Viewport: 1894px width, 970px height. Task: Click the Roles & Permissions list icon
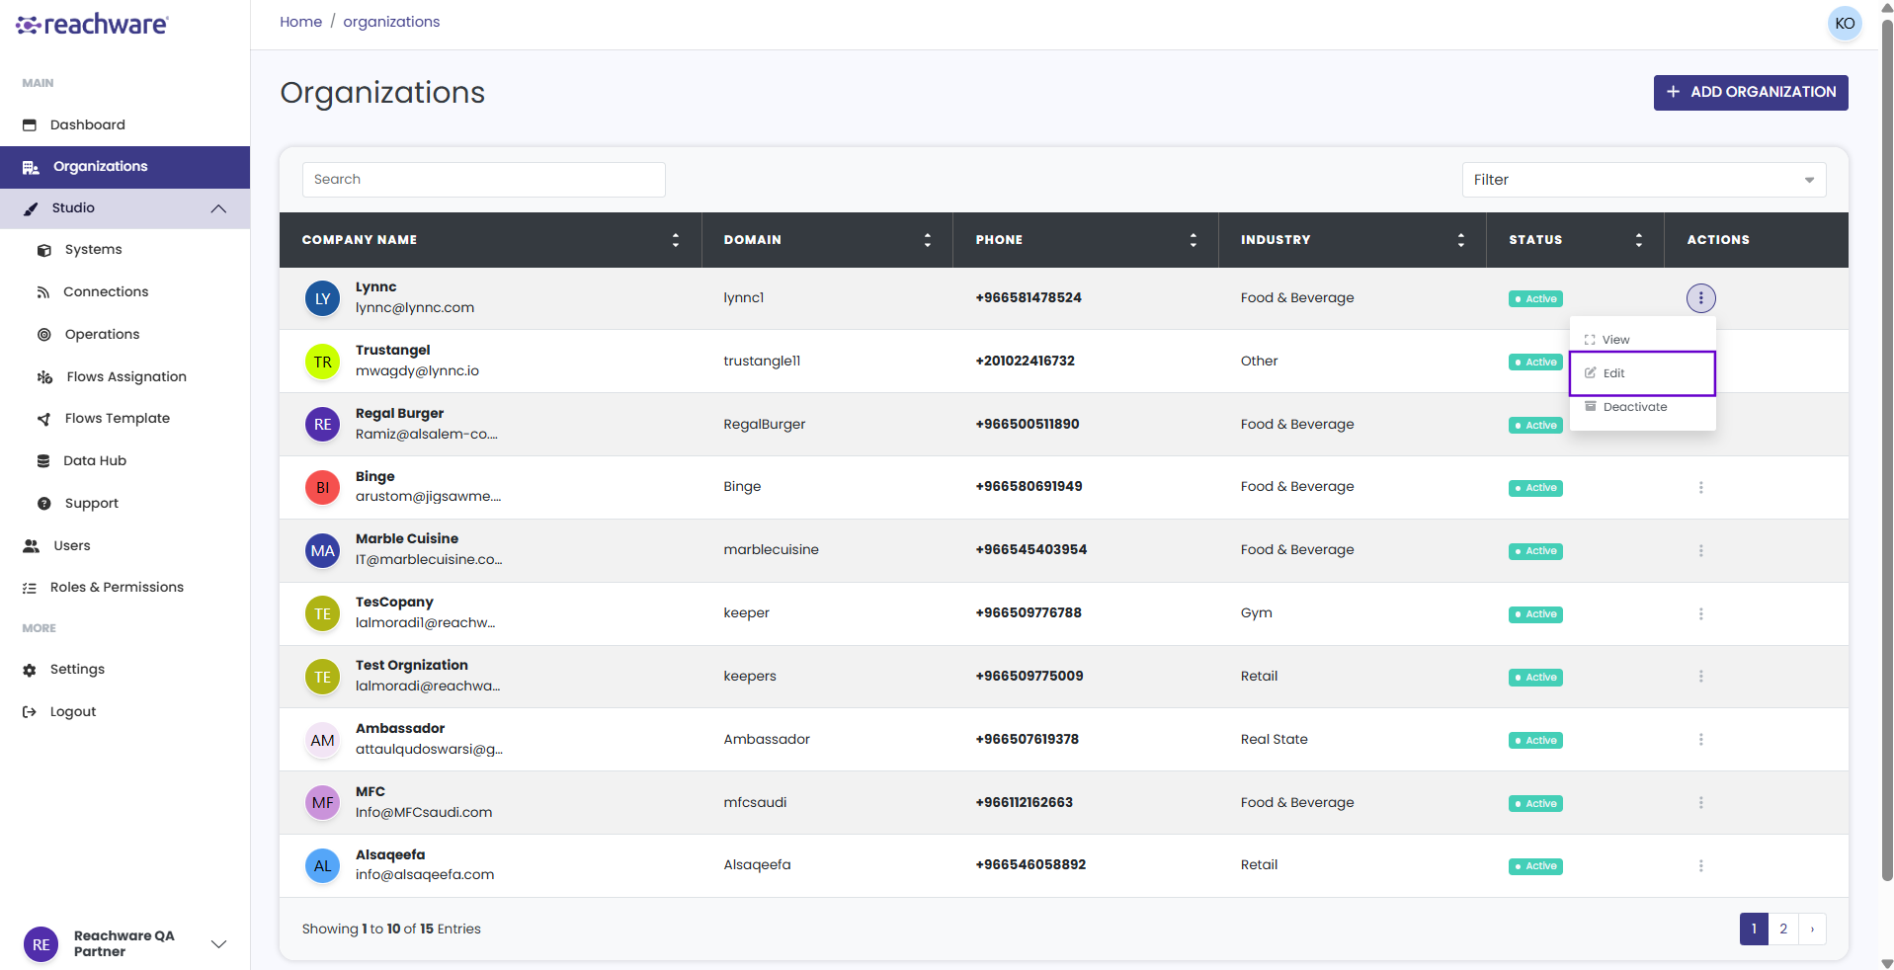[30, 588]
